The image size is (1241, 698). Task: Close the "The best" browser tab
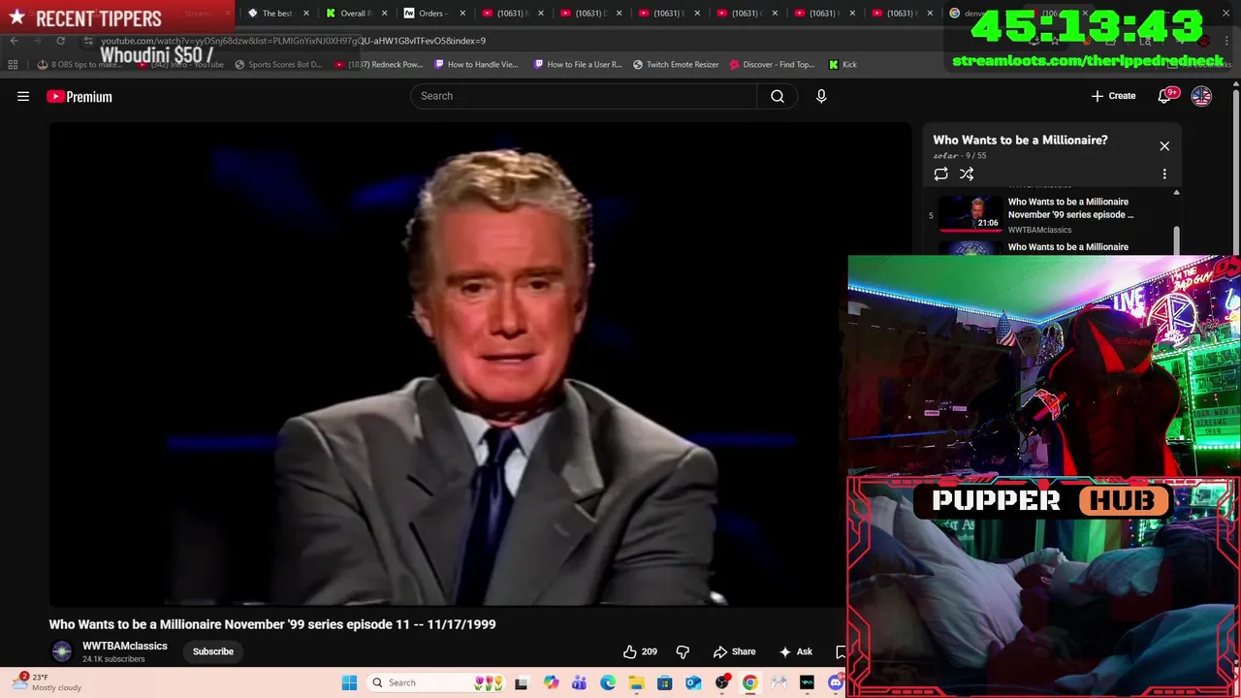coord(306,14)
